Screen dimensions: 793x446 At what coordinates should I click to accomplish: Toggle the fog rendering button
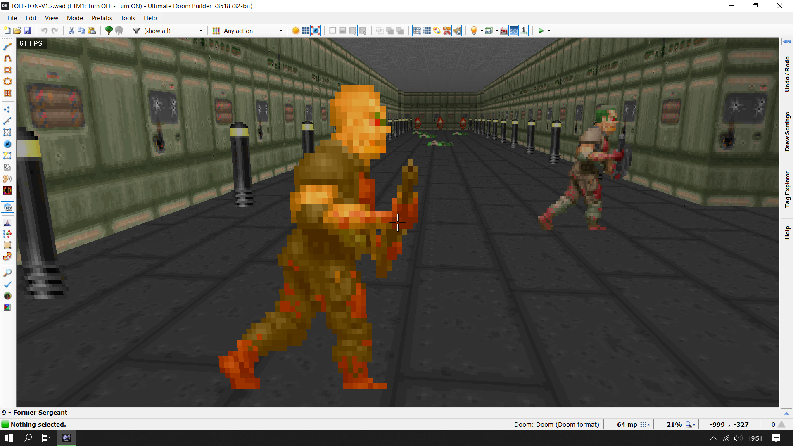[504, 31]
